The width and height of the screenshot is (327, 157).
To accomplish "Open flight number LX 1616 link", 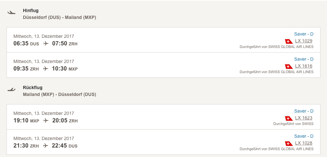I will pos(303,66).
